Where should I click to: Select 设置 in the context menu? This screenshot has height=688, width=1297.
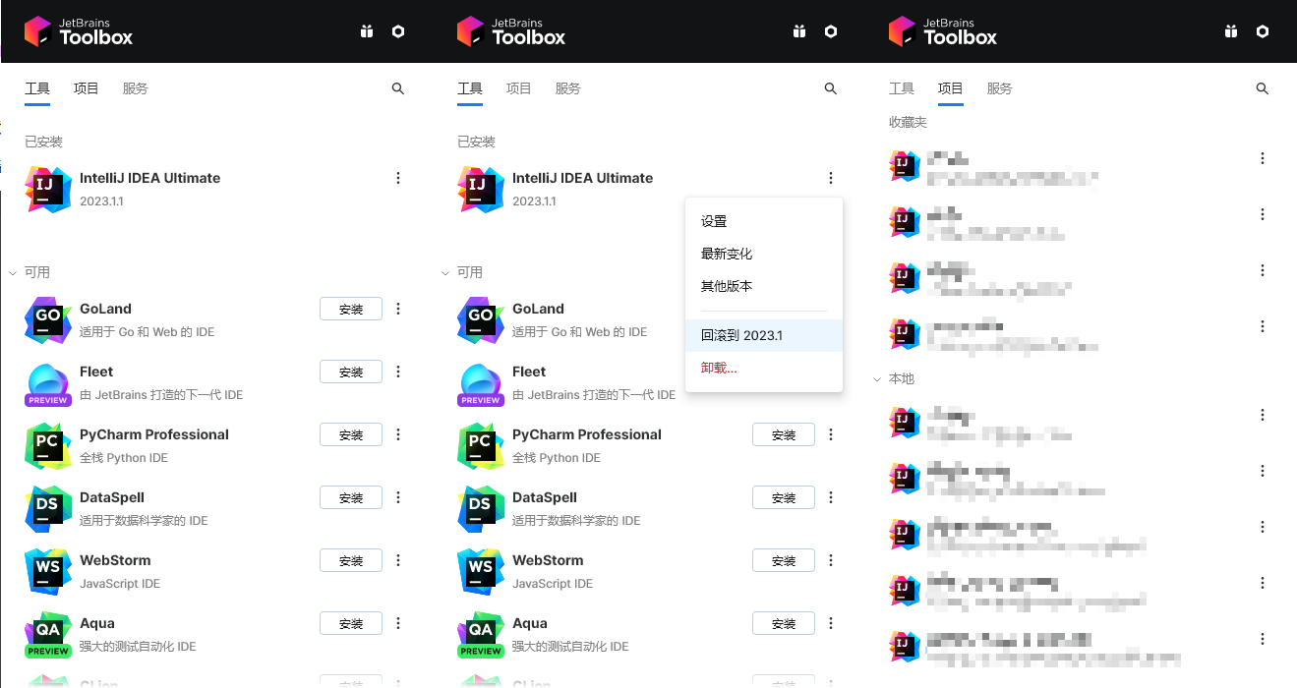764,221
